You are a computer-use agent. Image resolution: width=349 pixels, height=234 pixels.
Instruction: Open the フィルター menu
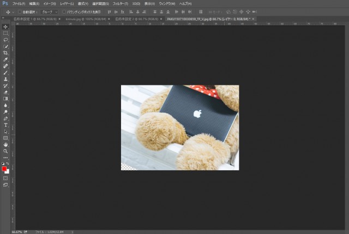[x=123, y=3]
